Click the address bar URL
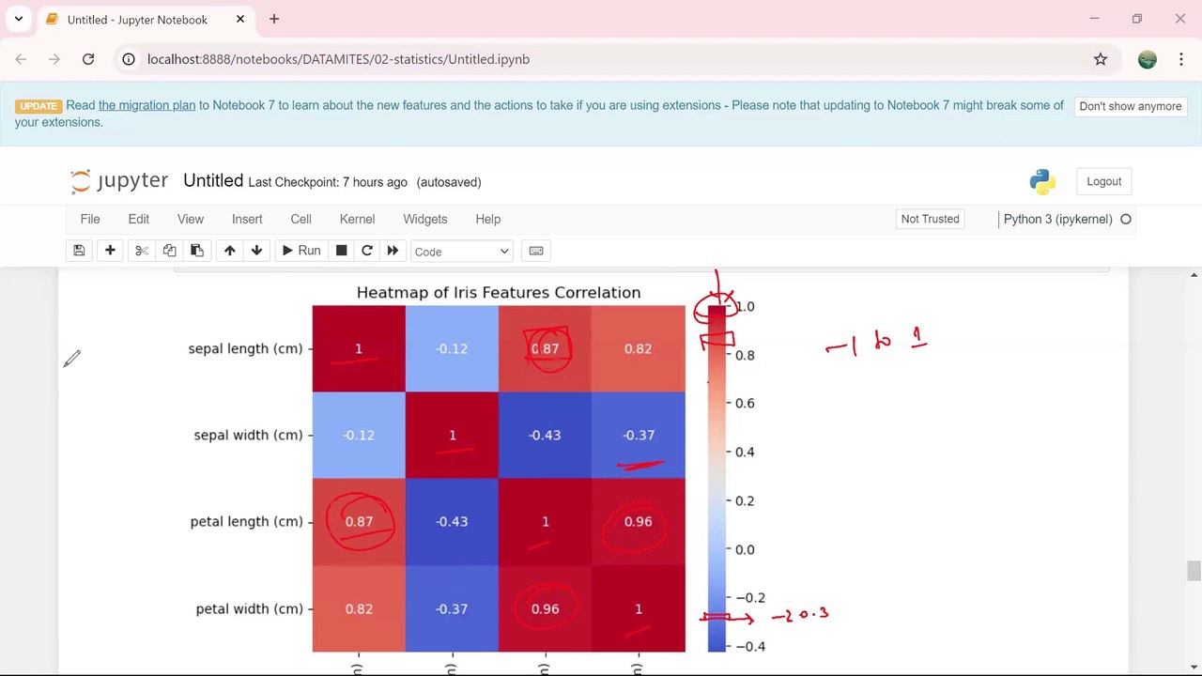 (x=338, y=59)
